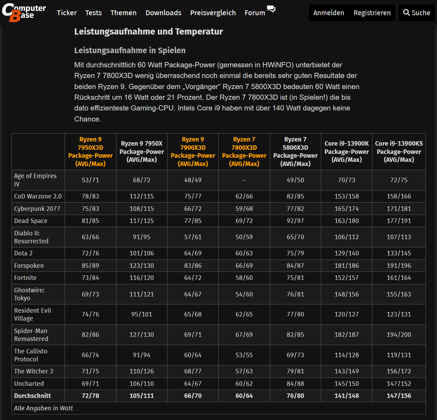The image size is (437, 420).
Task: Click the dash cell in Age of Empires row
Action: [x=244, y=180]
